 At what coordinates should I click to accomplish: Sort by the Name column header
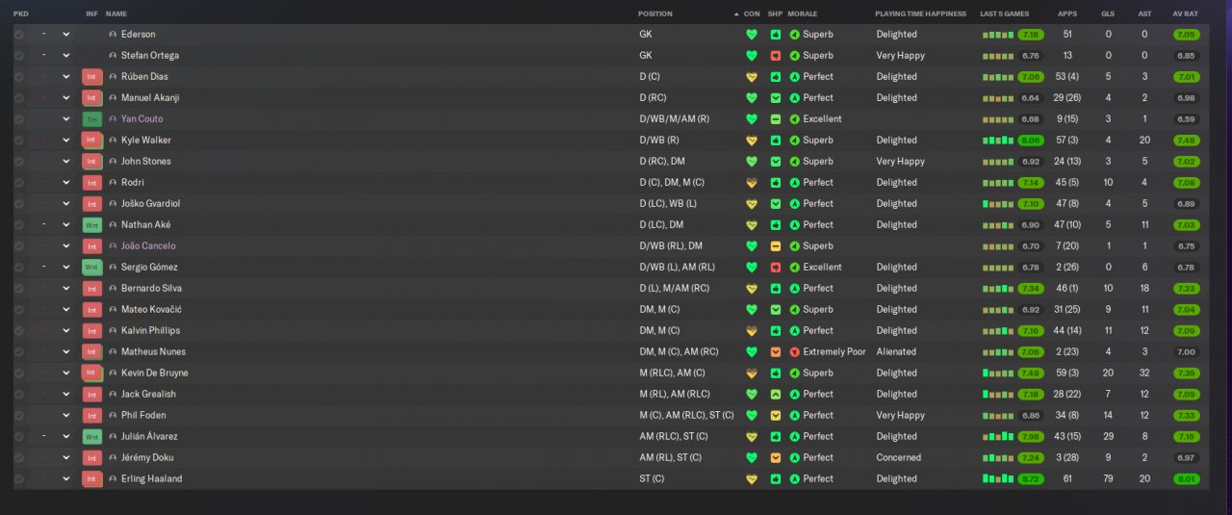116,14
